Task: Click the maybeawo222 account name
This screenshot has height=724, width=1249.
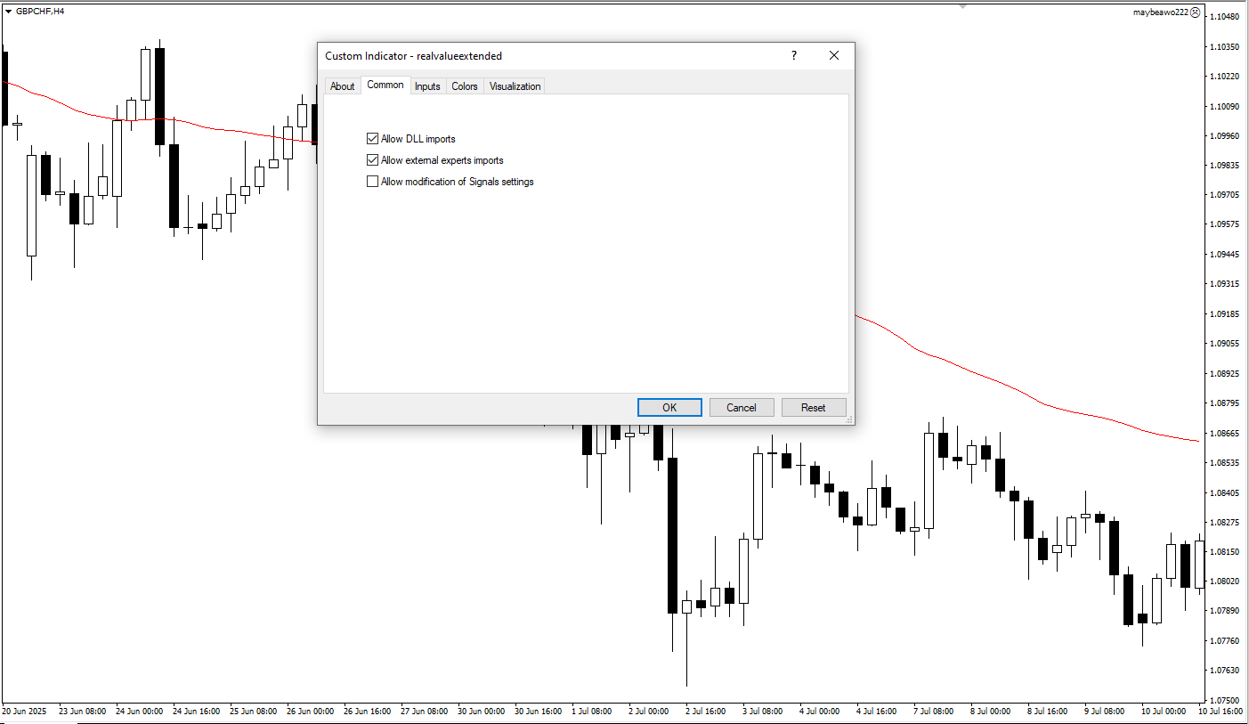Action: pos(1161,12)
